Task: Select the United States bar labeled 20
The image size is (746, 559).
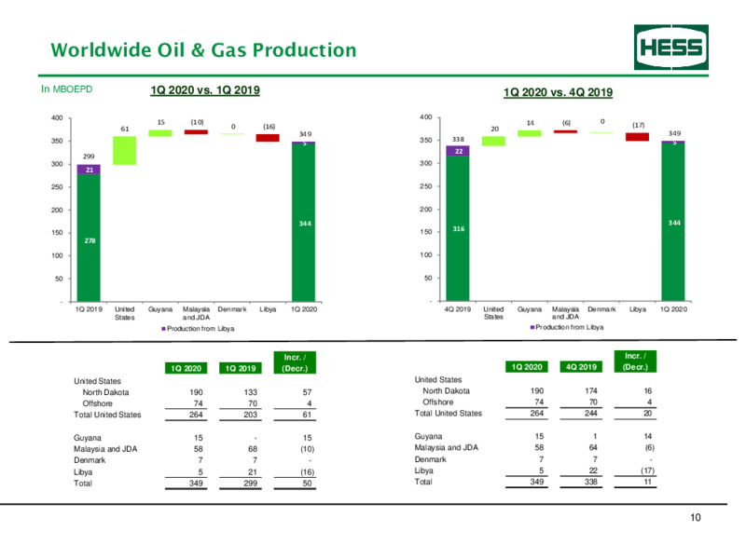Action: pos(493,142)
